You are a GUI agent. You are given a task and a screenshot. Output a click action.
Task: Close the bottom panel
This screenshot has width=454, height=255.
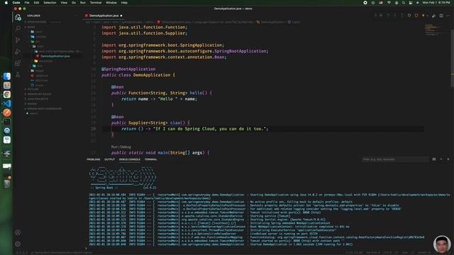tap(448, 159)
